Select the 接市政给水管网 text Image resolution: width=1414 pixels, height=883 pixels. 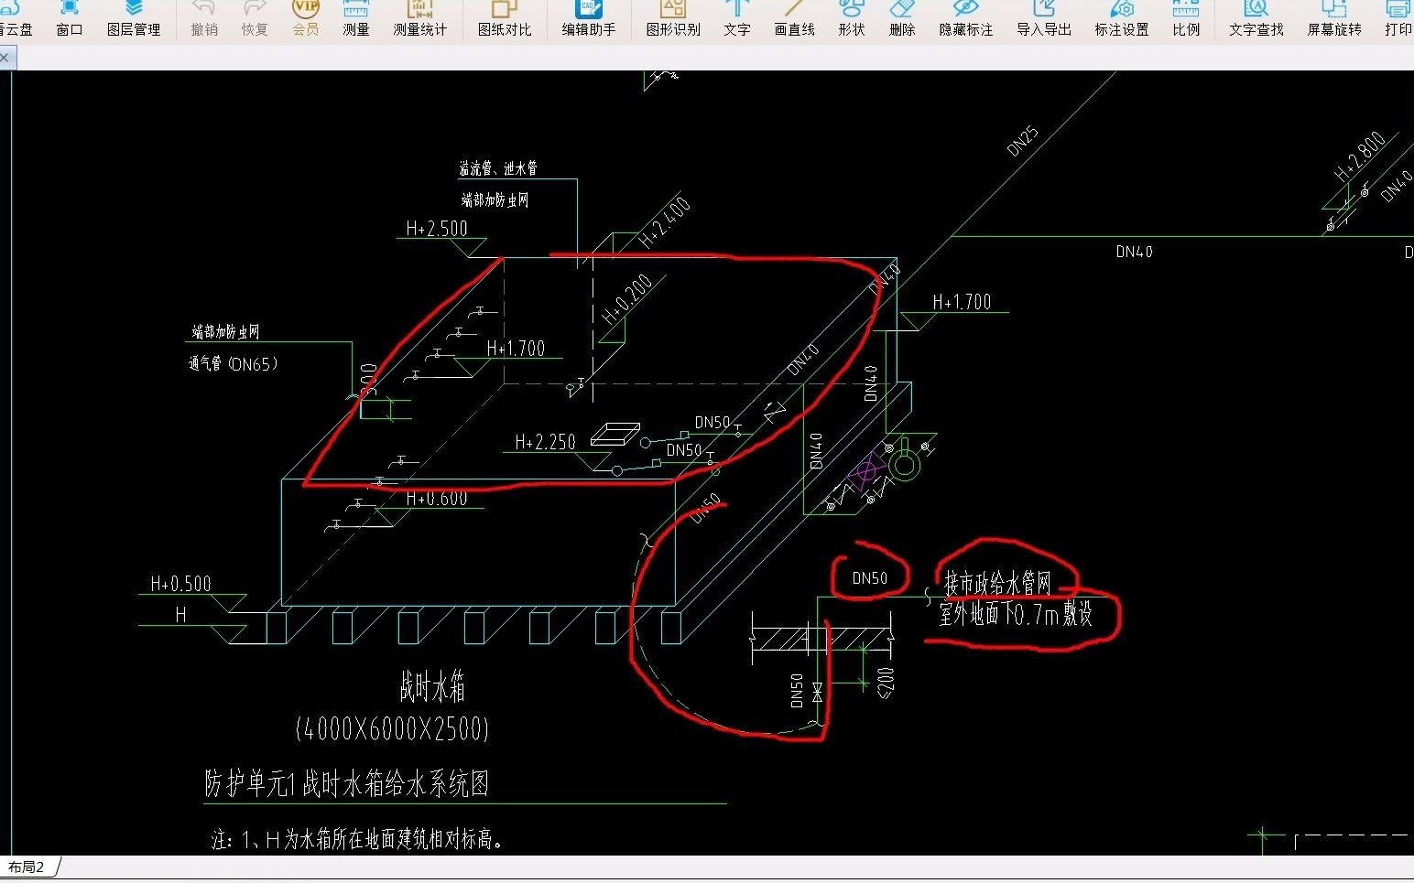tap(998, 583)
